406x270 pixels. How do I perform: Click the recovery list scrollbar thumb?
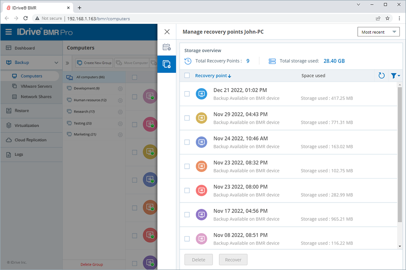[400, 154]
